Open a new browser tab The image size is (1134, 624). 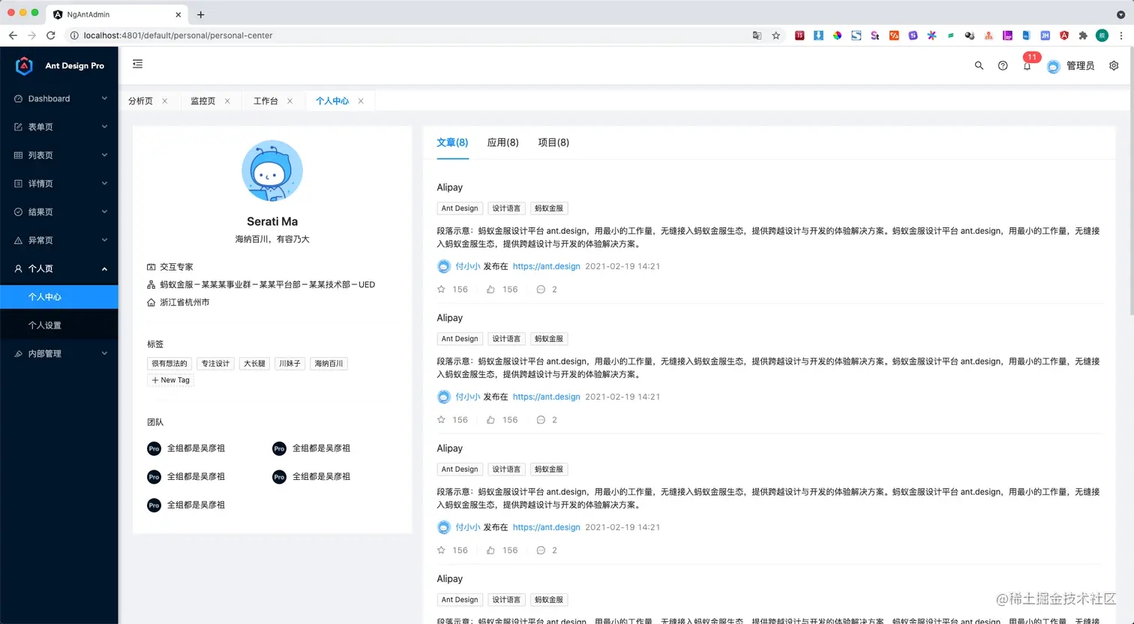pyautogui.click(x=201, y=14)
